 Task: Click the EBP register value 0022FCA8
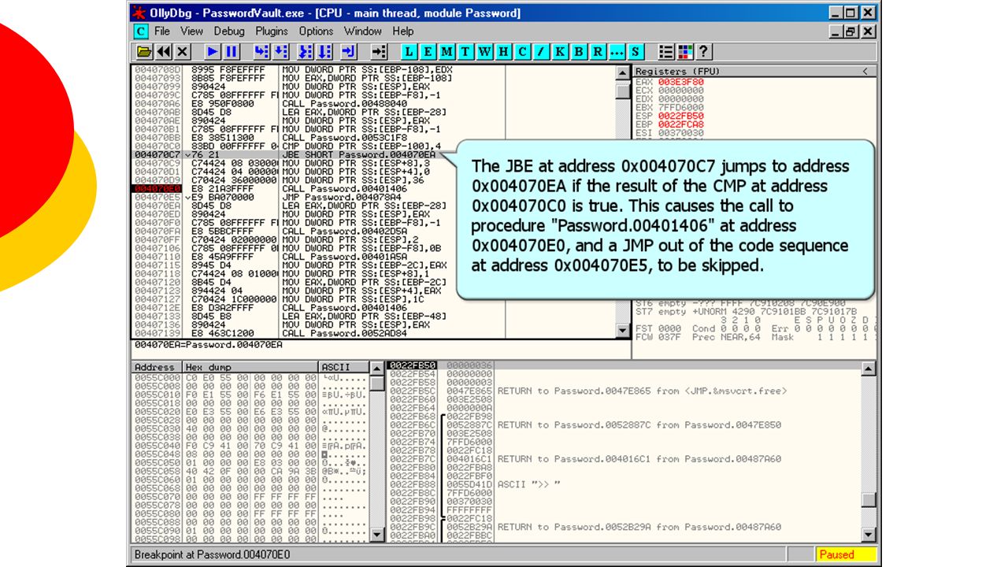681,124
